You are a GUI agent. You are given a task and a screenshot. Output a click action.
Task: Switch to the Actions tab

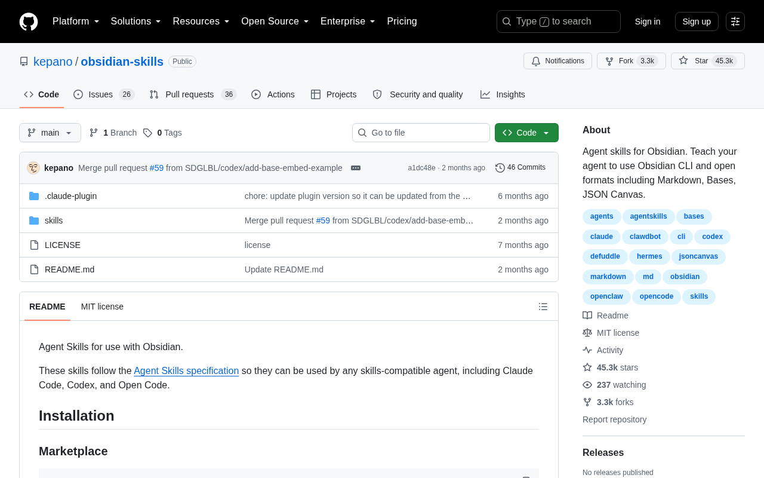[273, 94]
